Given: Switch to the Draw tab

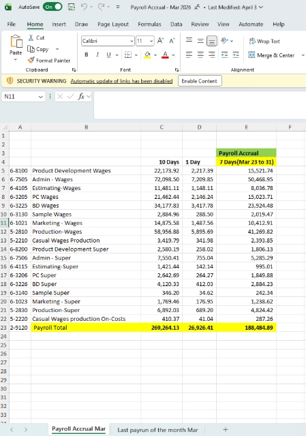Looking at the screenshot, I should 81,25.
